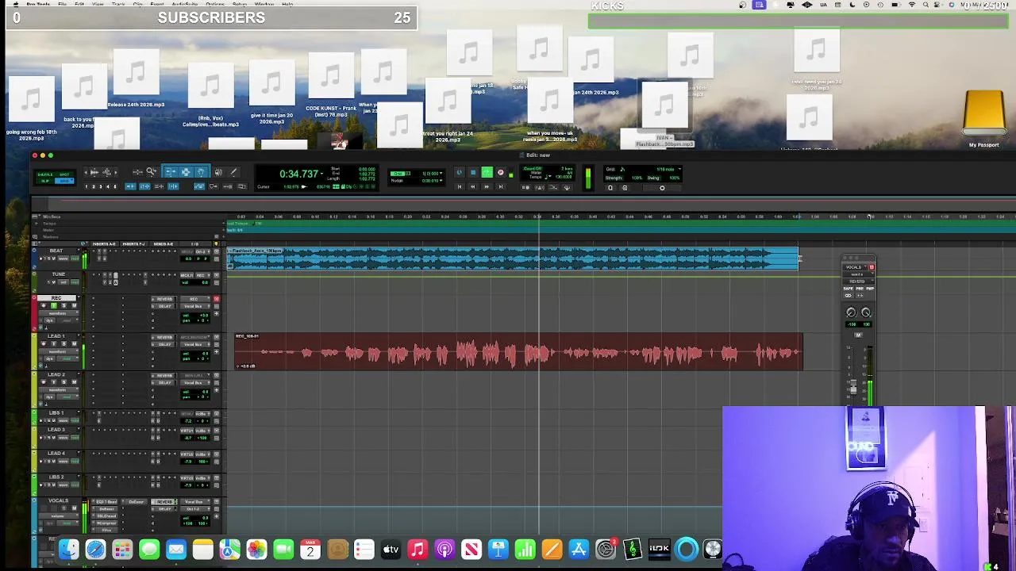The image size is (1016, 571).
Task: Click REVERB send on VOCALS track
Action: [164, 502]
